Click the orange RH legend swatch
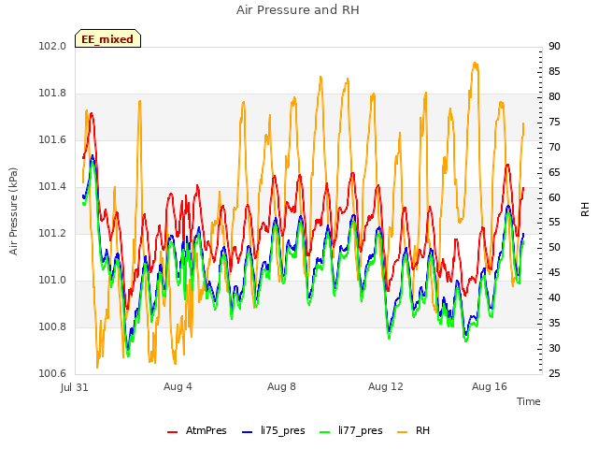Screen dimensions: 598x449 pos(403,432)
